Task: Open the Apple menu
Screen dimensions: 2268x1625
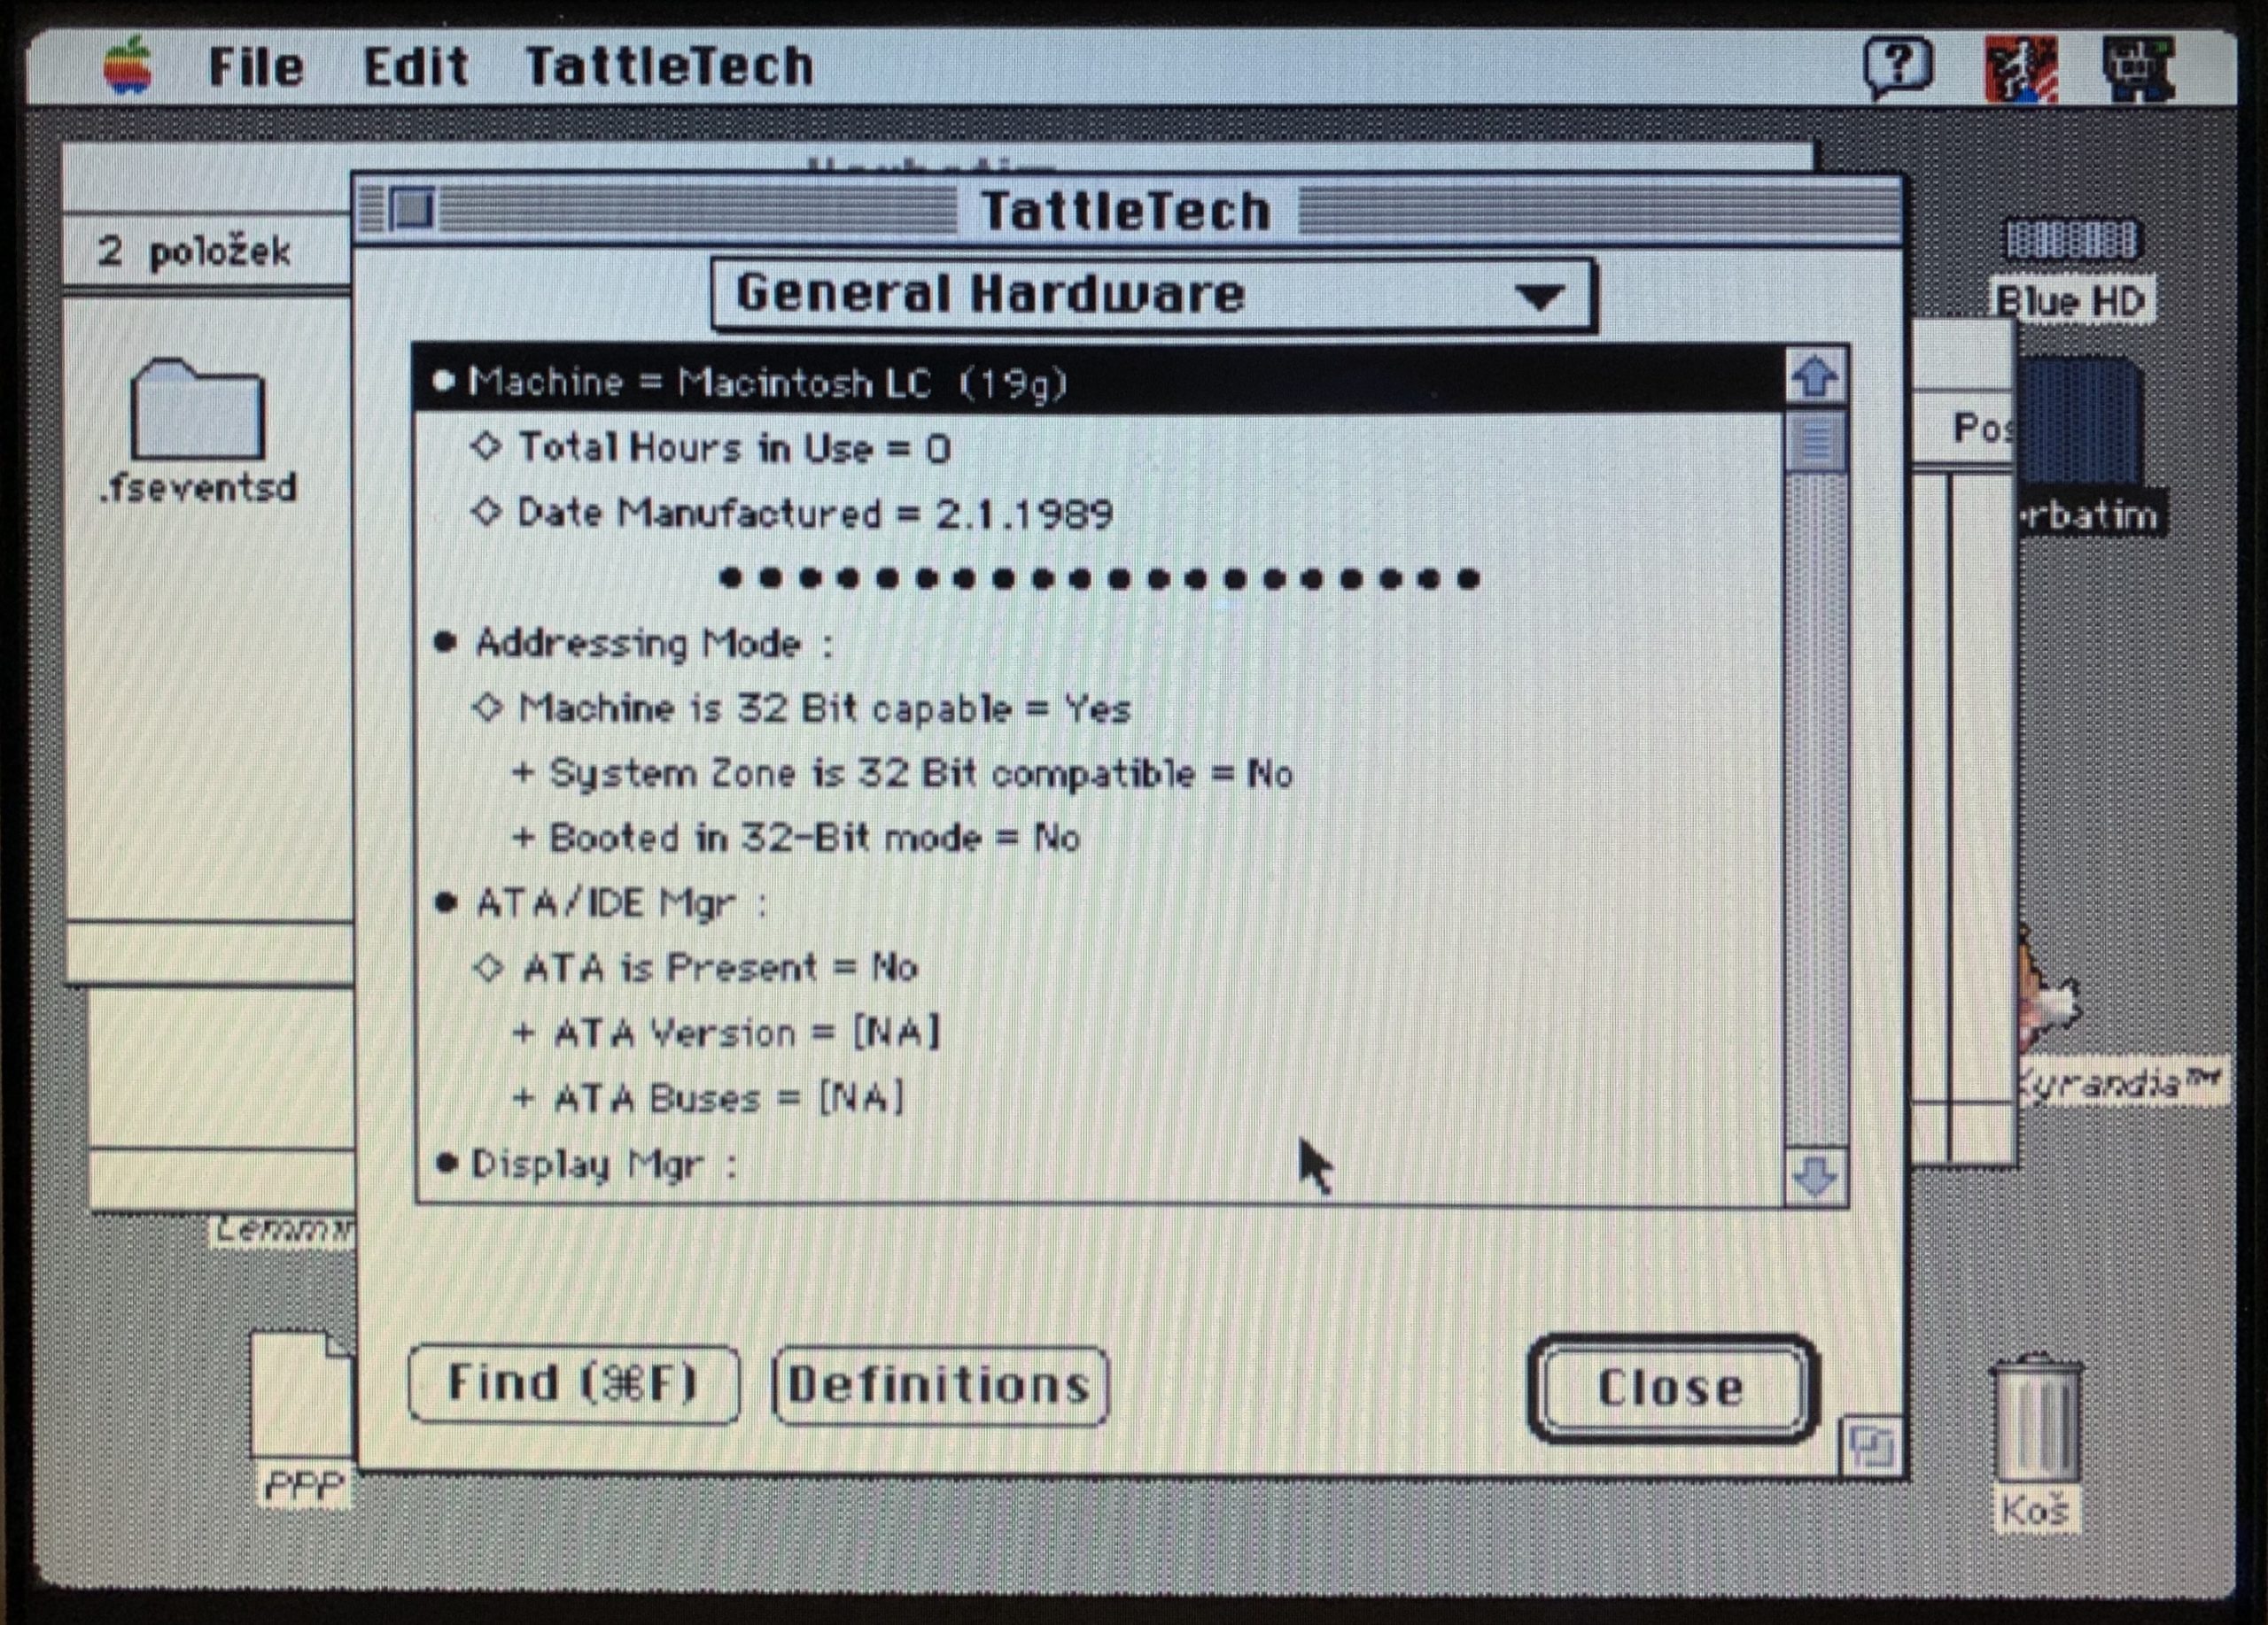Action: [128, 67]
